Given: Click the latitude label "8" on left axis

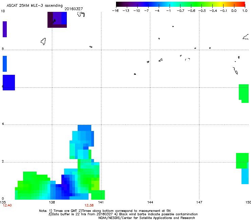Looking at the screenshot, I should [x=3, y=49].
